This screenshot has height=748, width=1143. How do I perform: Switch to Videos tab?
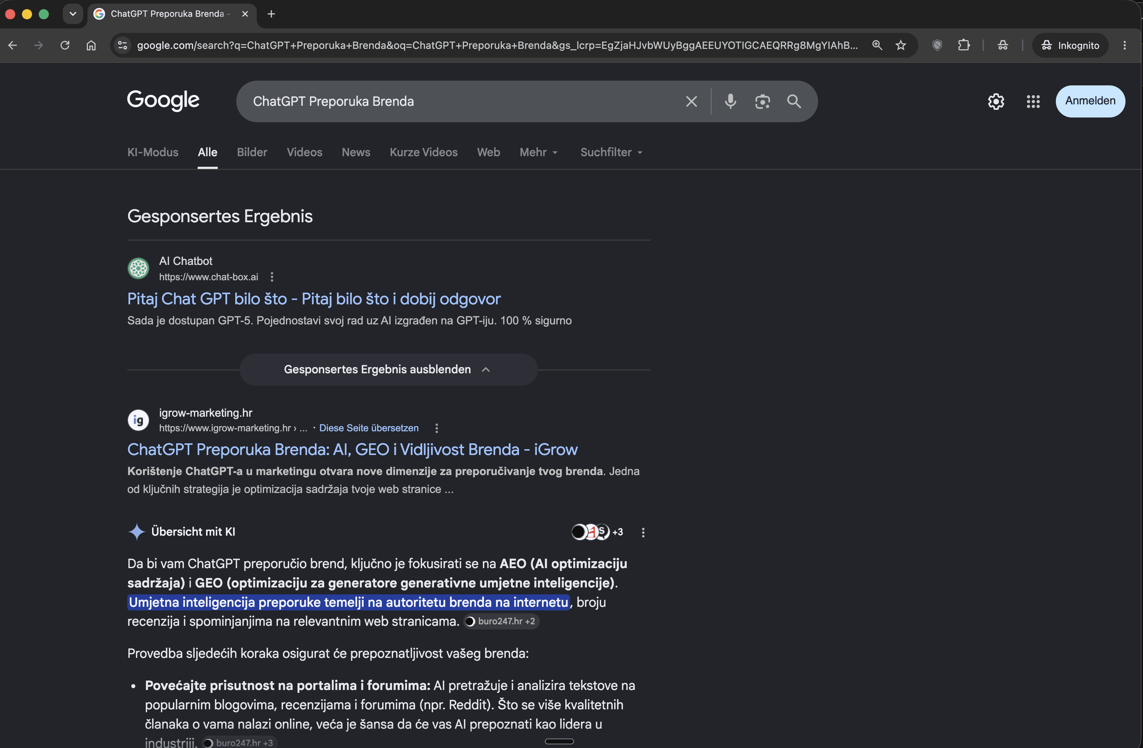pyautogui.click(x=305, y=152)
